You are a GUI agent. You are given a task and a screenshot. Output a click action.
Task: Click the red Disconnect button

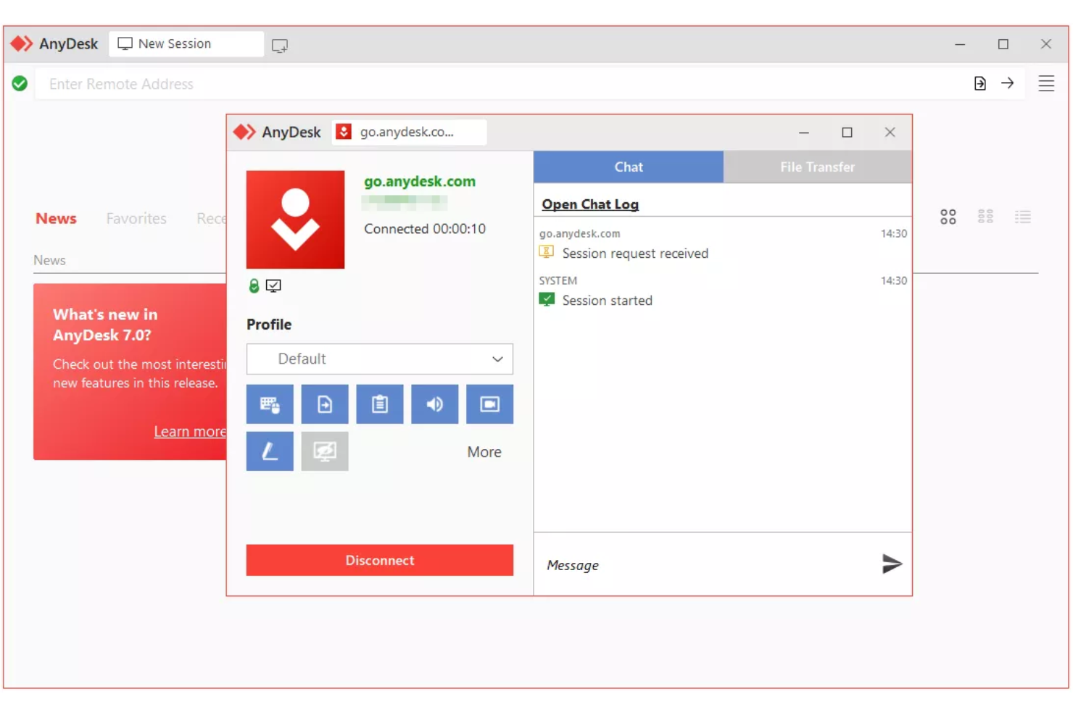coord(380,560)
